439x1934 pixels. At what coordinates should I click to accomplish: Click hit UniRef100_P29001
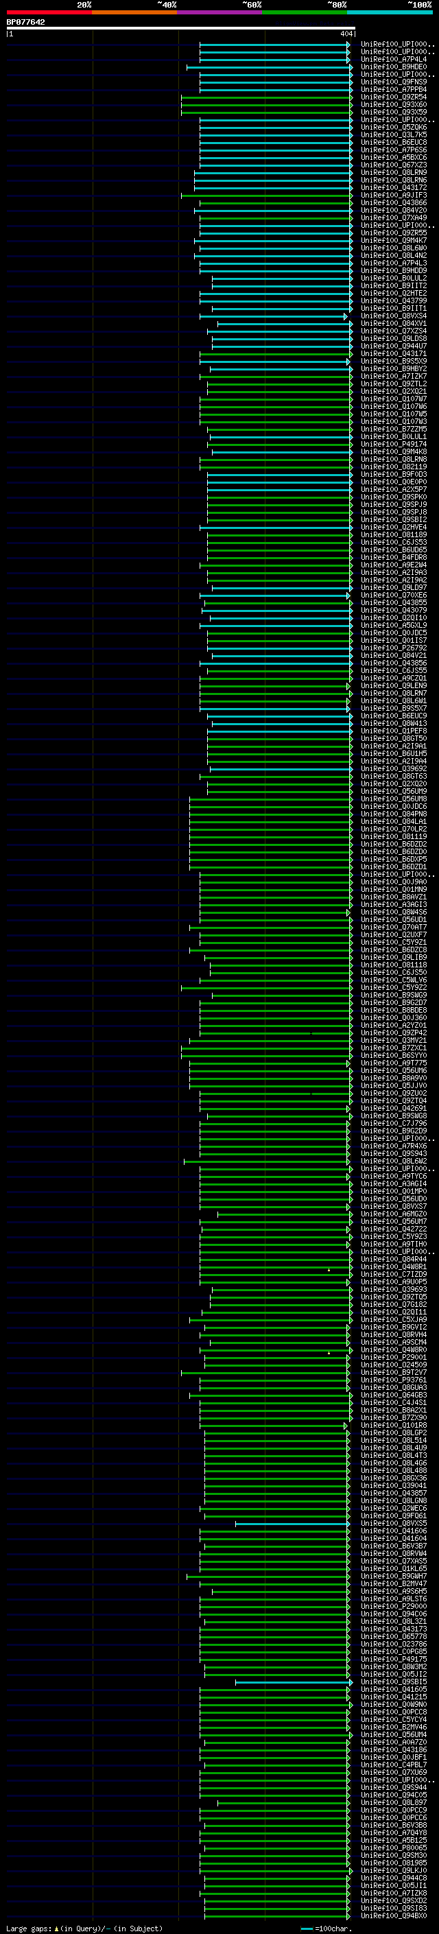tap(393, 1358)
